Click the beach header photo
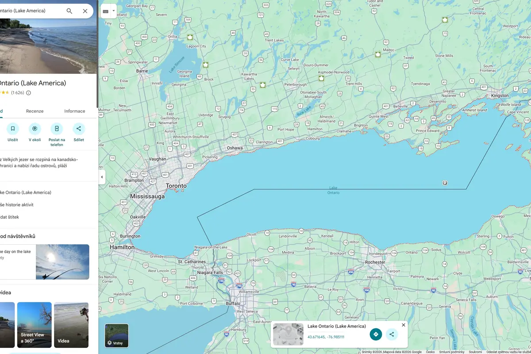The image size is (531, 354). (48, 46)
